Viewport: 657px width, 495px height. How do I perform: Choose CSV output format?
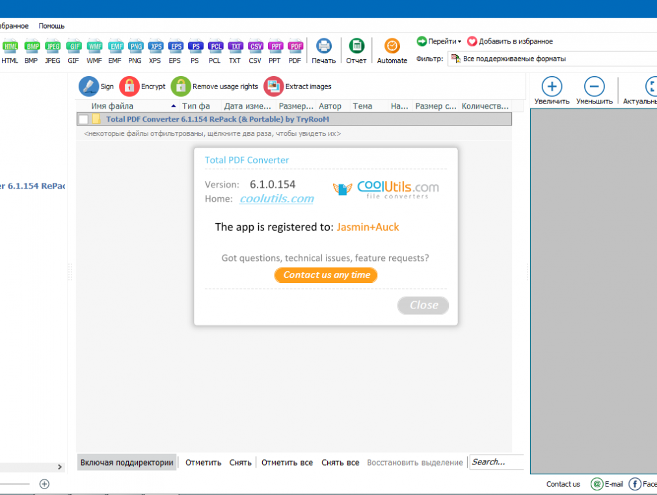pos(255,51)
